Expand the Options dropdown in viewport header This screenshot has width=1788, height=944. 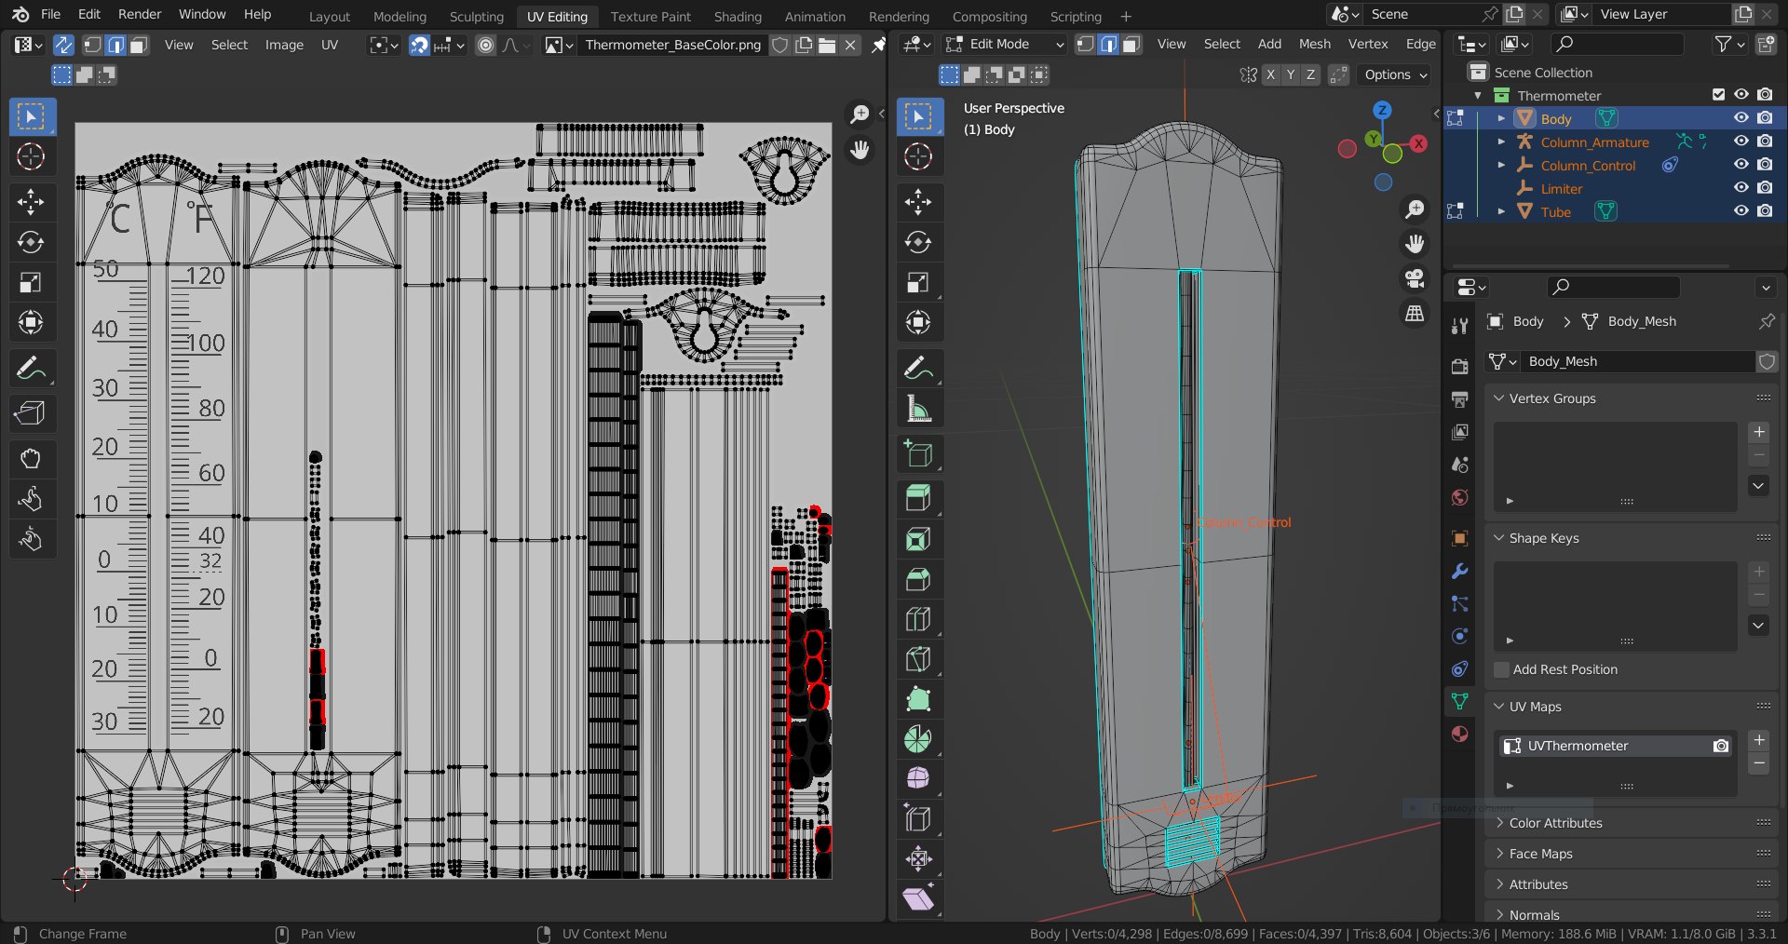click(1394, 74)
